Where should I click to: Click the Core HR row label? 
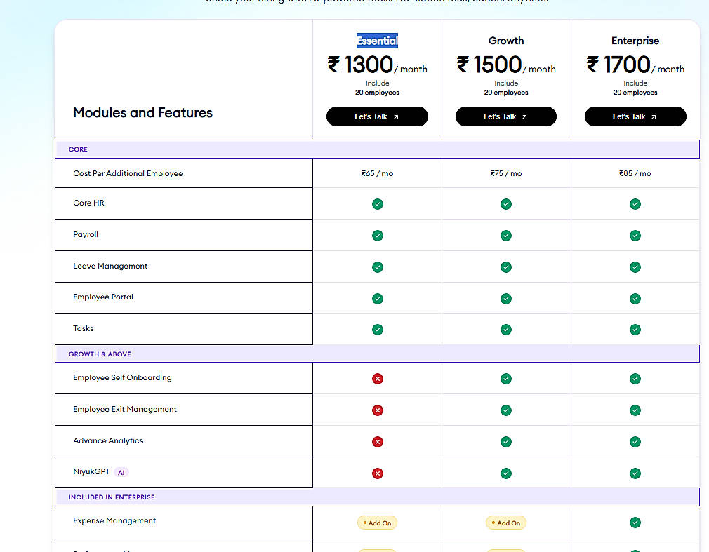88,203
